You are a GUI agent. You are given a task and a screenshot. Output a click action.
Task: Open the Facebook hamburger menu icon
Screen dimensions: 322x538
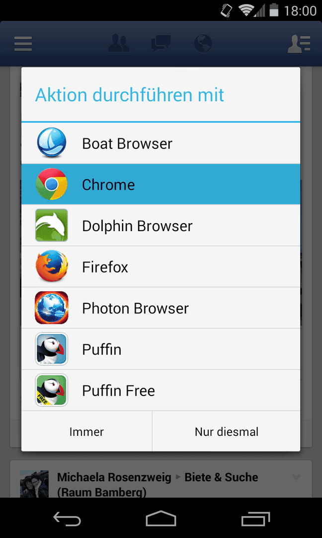pyautogui.click(x=23, y=44)
